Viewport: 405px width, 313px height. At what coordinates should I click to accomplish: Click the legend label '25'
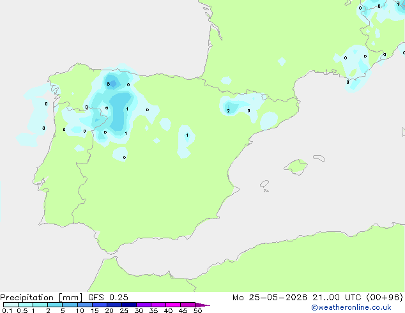coord(124,310)
